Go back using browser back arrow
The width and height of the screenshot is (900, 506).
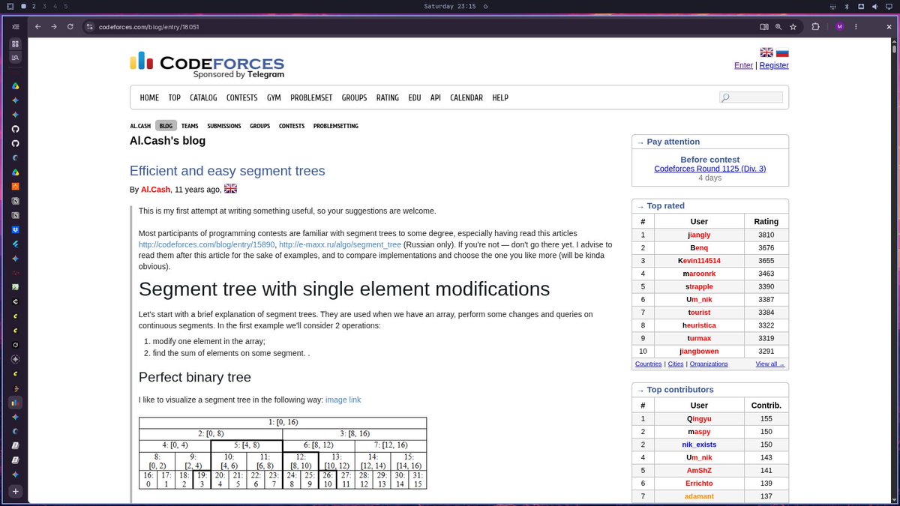[x=37, y=26]
